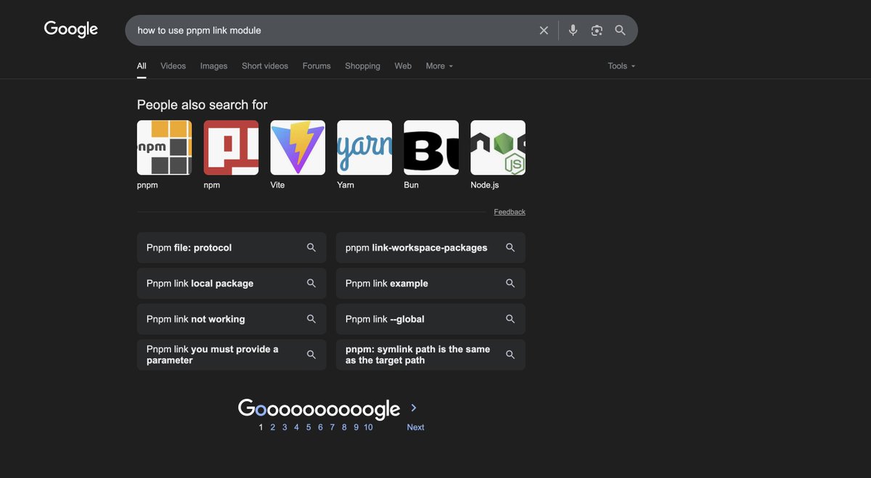The height and width of the screenshot is (478, 871).
Task: Go to results page 7
Action: click(x=332, y=427)
